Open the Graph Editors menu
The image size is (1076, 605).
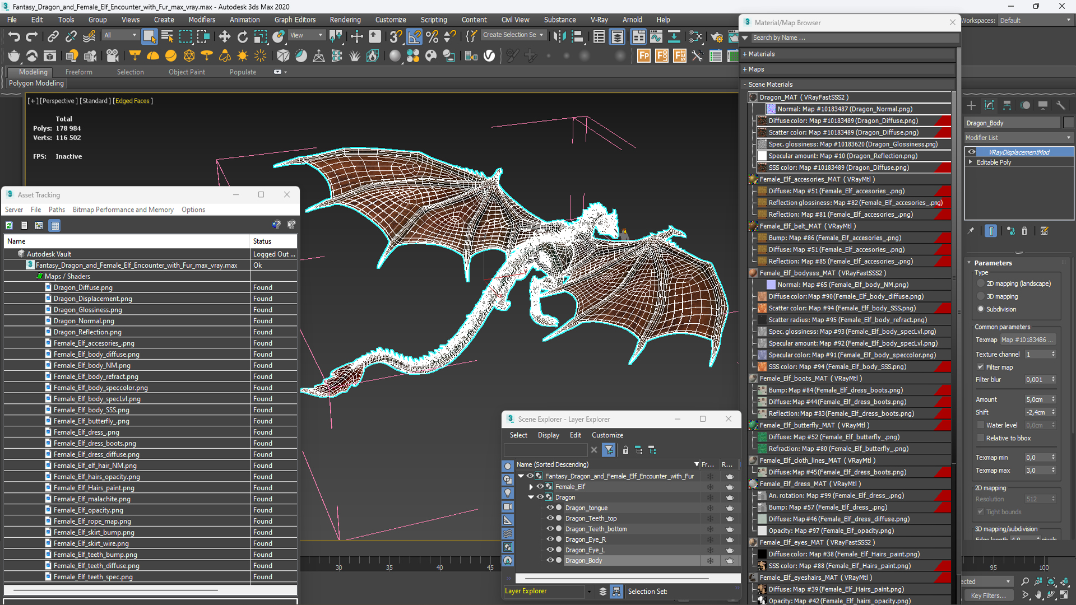[x=295, y=20]
